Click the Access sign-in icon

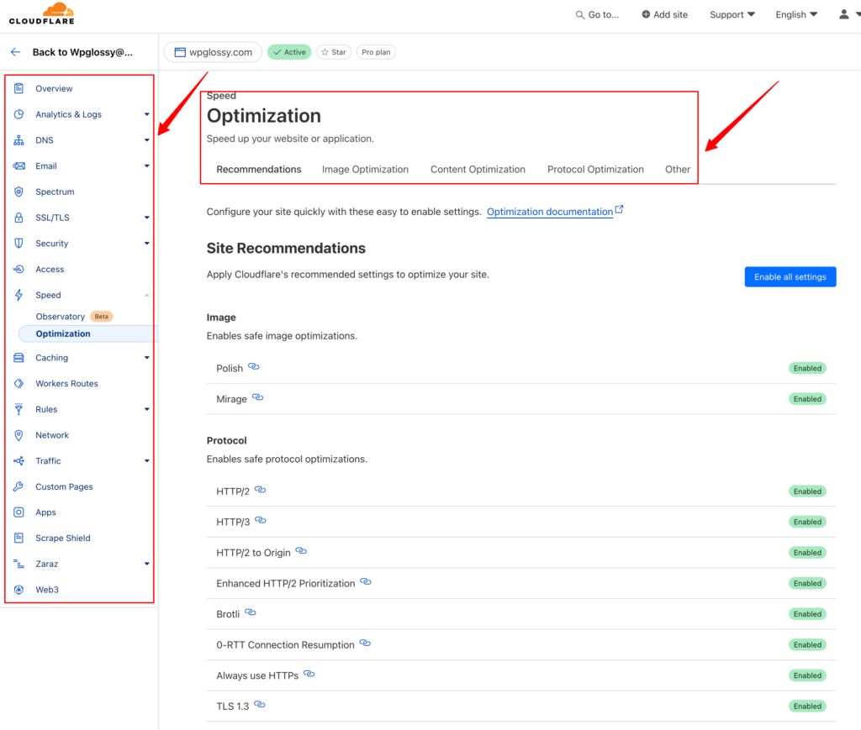(18, 269)
